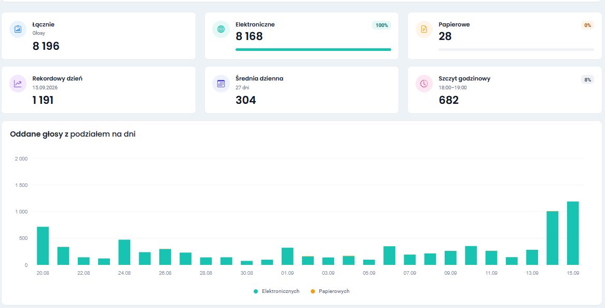
Task: Click the Papierowe empty progress bar
Action: (x=516, y=49)
